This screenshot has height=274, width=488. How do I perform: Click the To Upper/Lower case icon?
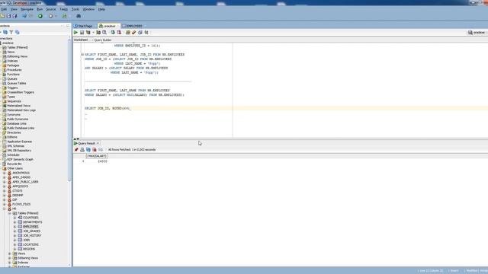click(x=146, y=32)
